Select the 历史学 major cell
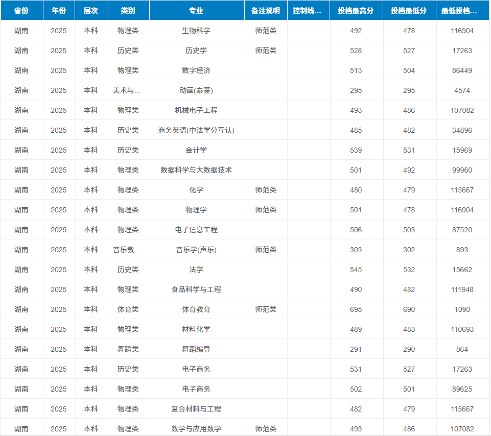This screenshot has height=436, width=491. pyautogui.click(x=196, y=51)
